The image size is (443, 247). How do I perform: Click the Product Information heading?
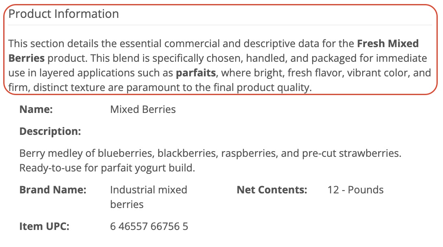[64, 14]
